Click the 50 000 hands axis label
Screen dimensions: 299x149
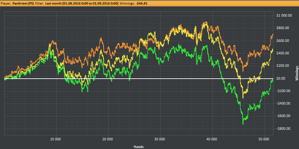pyautogui.click(x=264, y=139)
